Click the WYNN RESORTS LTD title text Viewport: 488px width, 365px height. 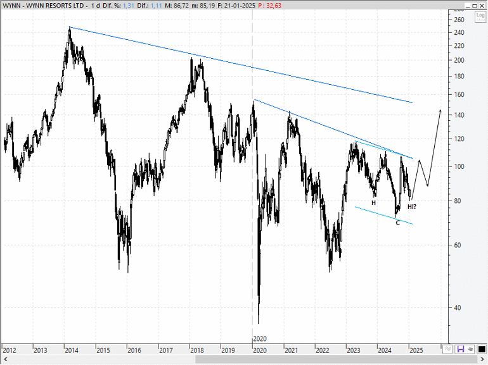(x=55, y=6)
